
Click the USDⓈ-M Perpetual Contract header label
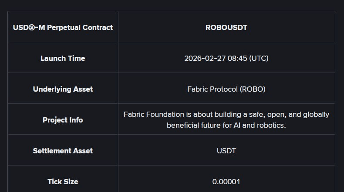click(x=63, y=27)
